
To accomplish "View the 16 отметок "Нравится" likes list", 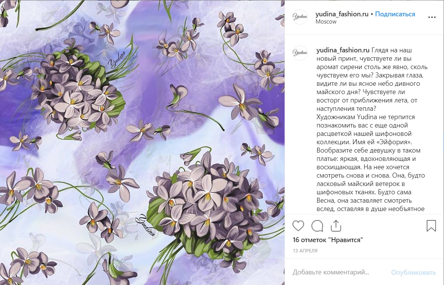I will click(328, 240).
